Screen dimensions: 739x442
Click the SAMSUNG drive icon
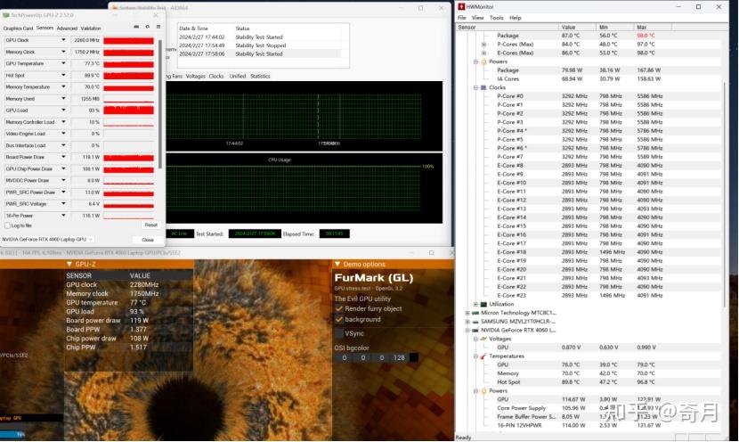475,322
